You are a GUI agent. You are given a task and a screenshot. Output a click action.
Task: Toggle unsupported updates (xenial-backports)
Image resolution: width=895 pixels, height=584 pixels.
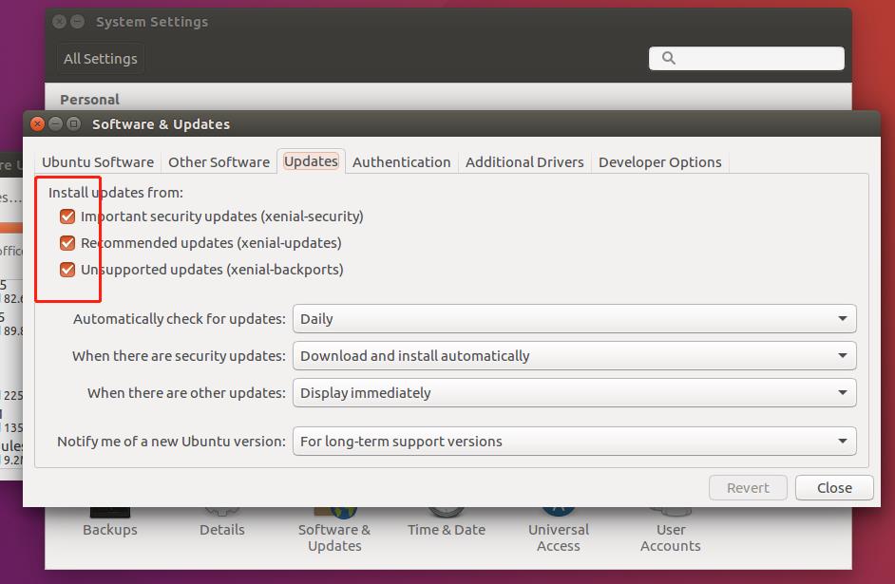(x=67, y=269)
